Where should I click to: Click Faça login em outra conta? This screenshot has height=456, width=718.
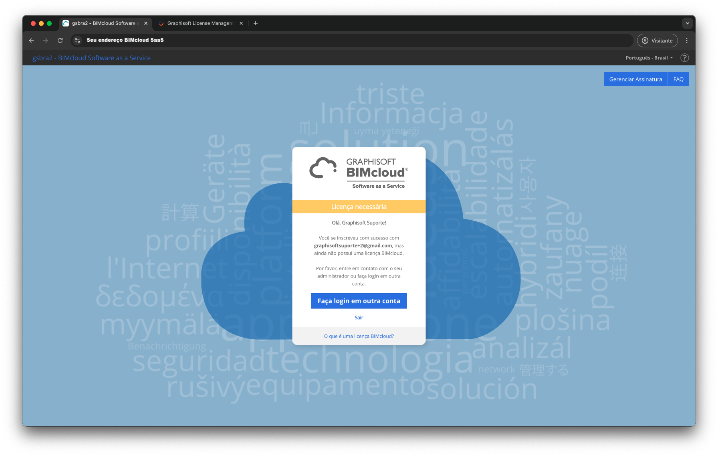[x=359, y=301]
